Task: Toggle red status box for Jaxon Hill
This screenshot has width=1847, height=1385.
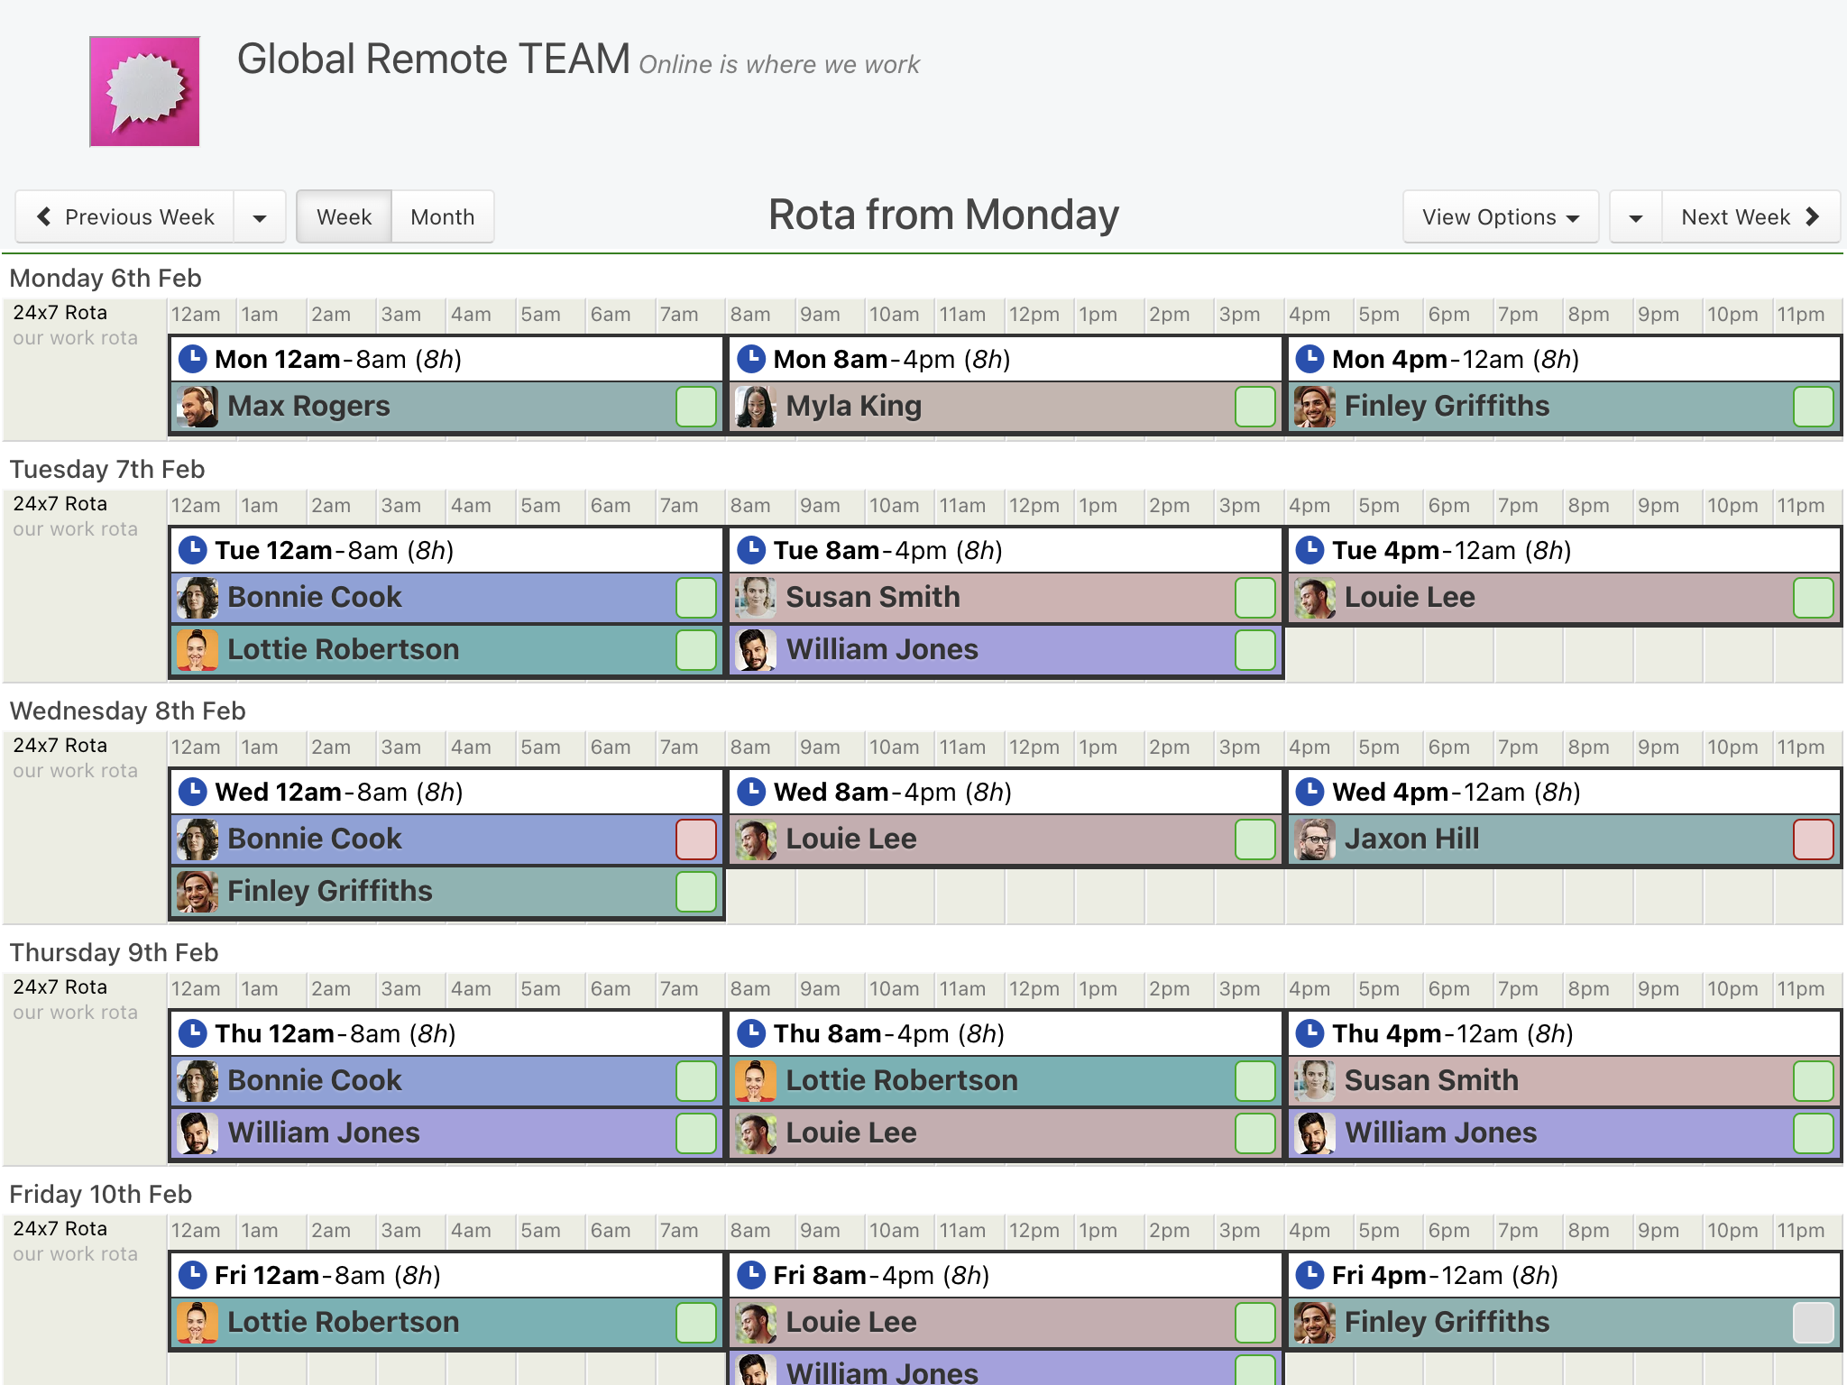Action: pos(1813,839)
